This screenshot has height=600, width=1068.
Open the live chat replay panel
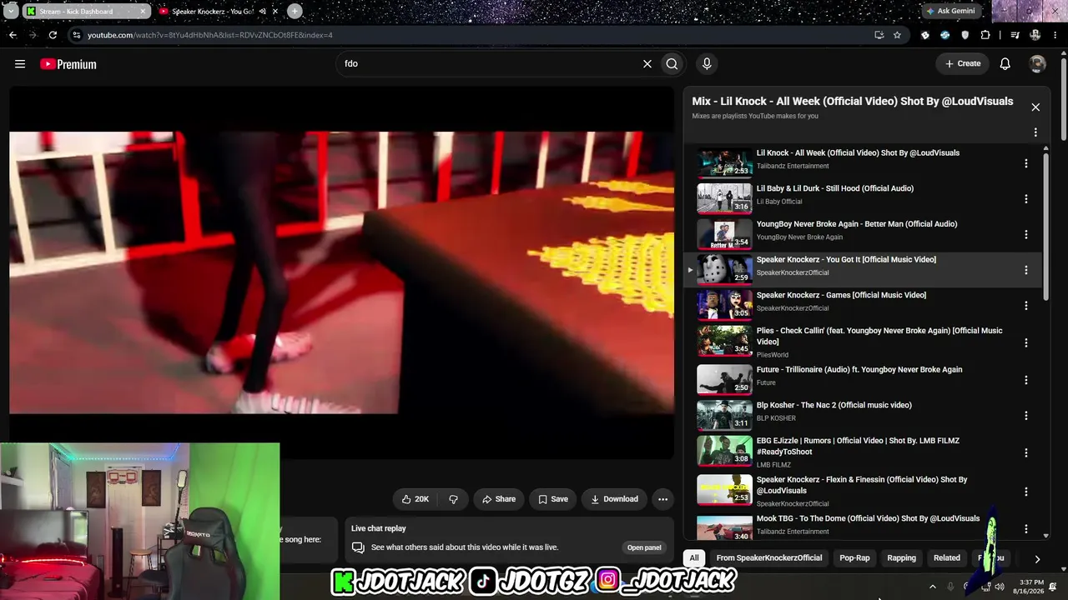[x=644, y=547]
